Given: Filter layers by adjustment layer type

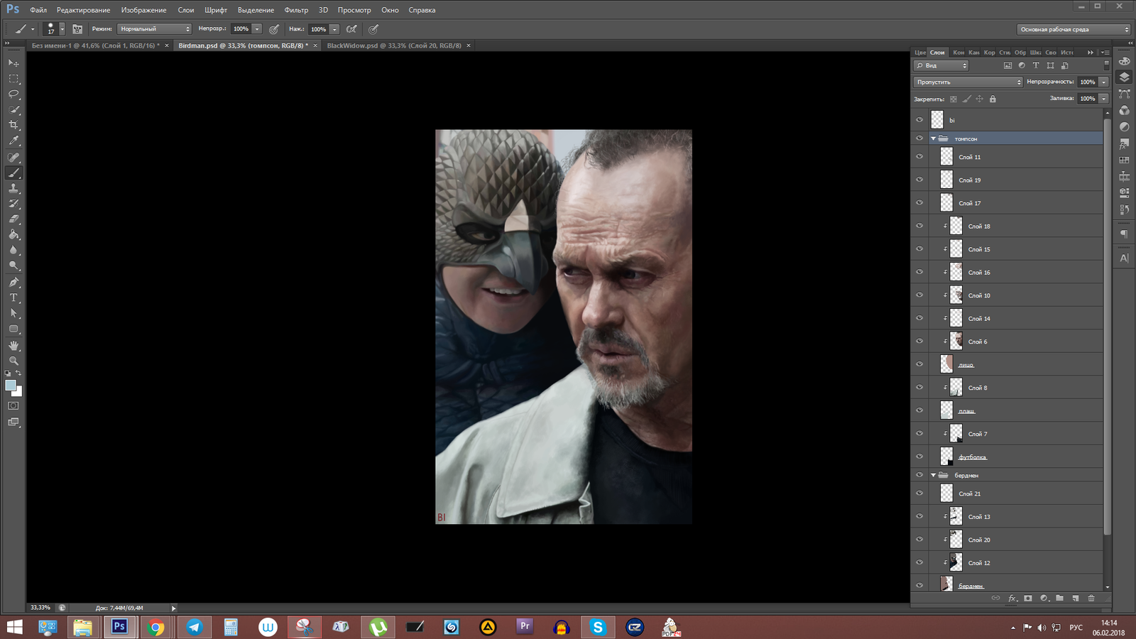Looking at the screenshot, I should point(1022,65).
